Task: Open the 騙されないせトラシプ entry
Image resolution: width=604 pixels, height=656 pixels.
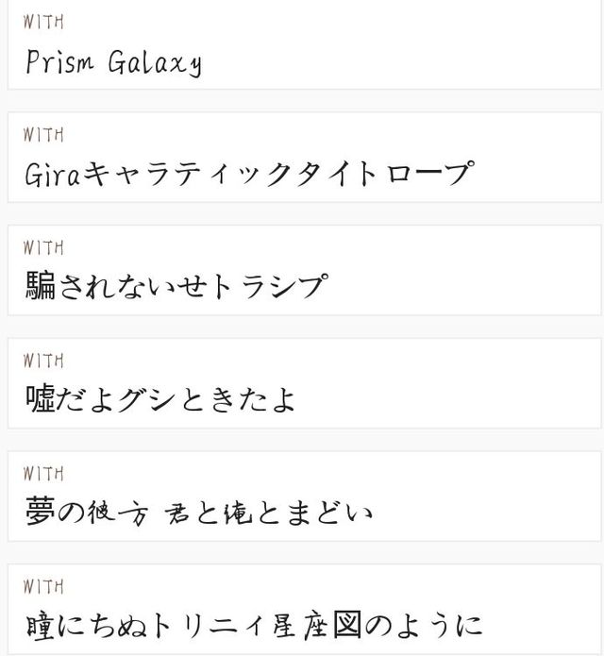Action: click(176, 286)
